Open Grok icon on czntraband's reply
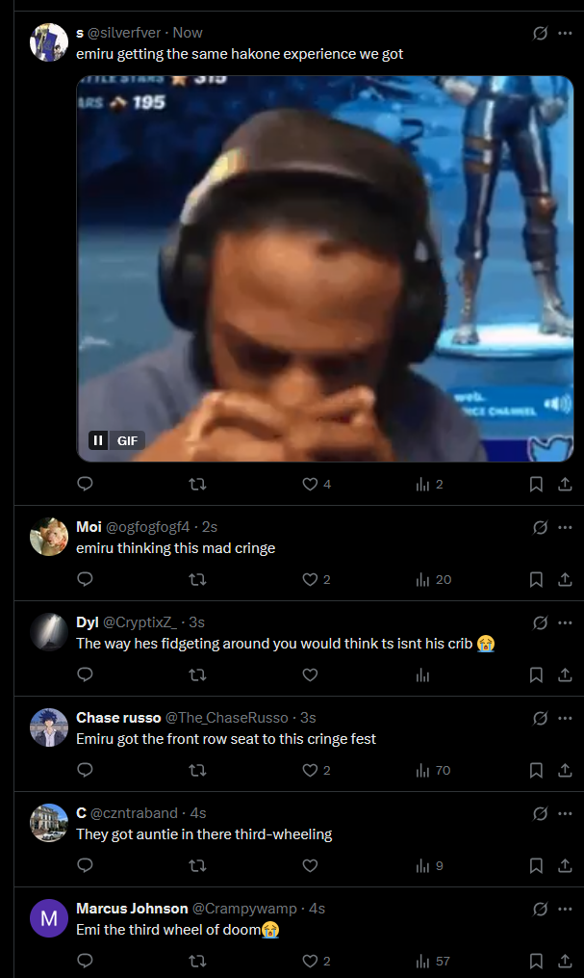This screenshot has width=584, height=978. [541, 814]
